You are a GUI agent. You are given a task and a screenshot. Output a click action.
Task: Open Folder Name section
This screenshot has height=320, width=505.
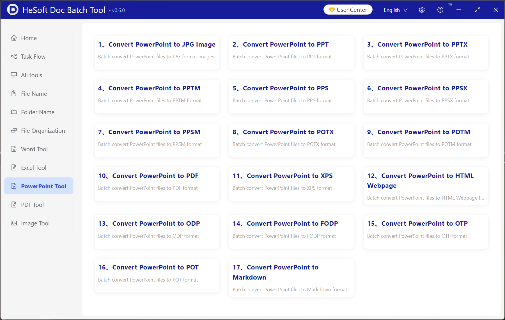coord(38,112)
